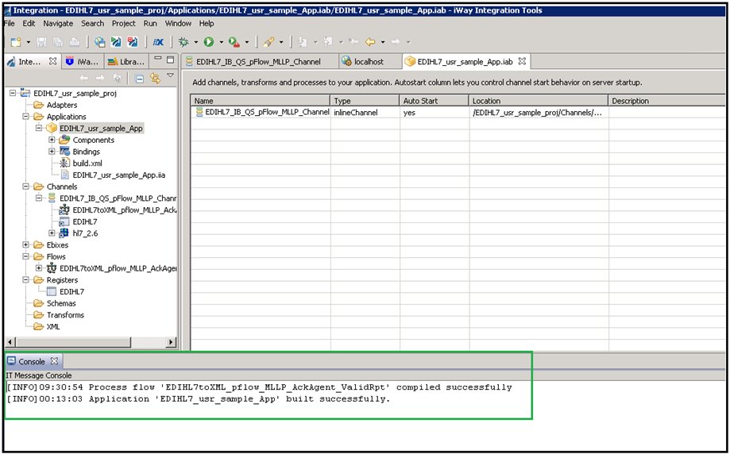Select build.xml in the tree
730x454 pixels.
(x=87, y=164)
